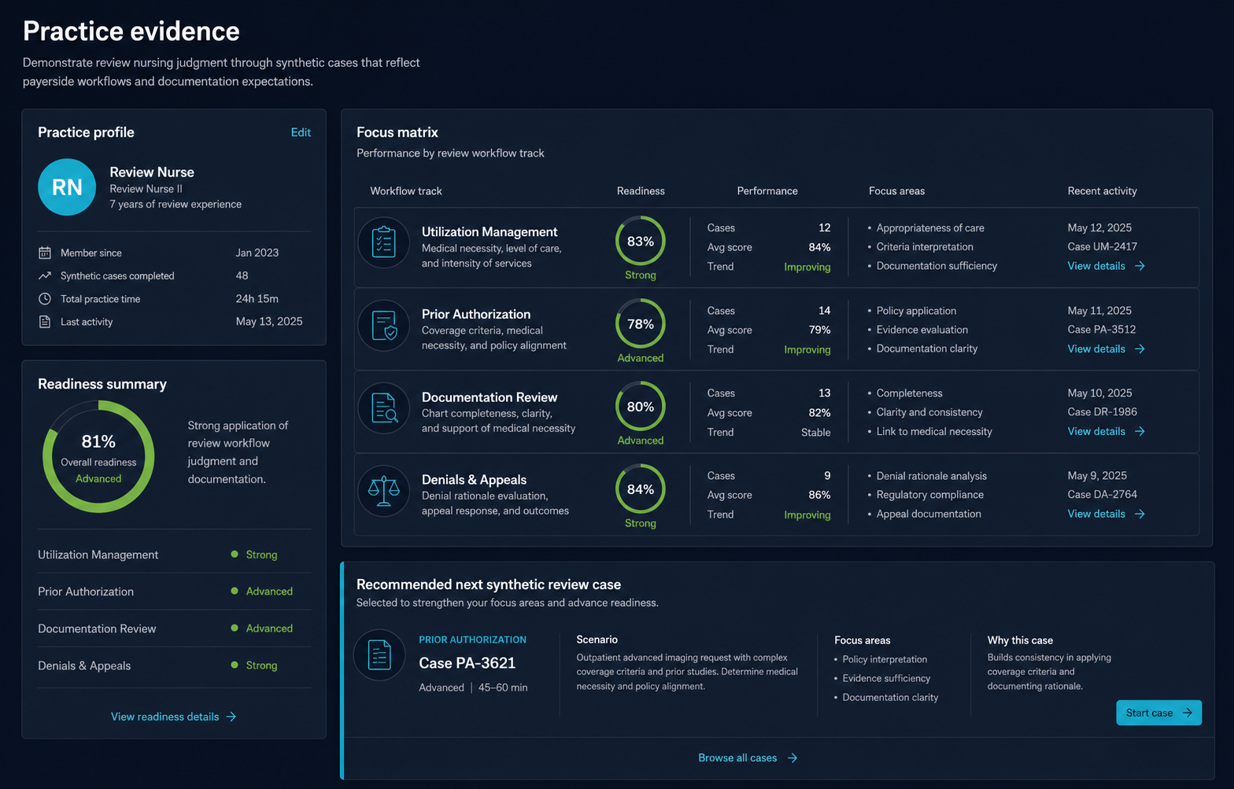Click the PRIOR AUTHORIZATION label above Case PA-3621
1234x789 pixels.
[x=472, y=640]
